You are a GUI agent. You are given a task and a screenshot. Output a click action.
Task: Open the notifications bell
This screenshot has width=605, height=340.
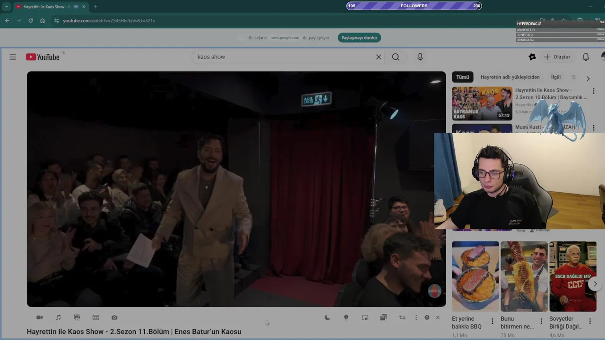point(586,57)
